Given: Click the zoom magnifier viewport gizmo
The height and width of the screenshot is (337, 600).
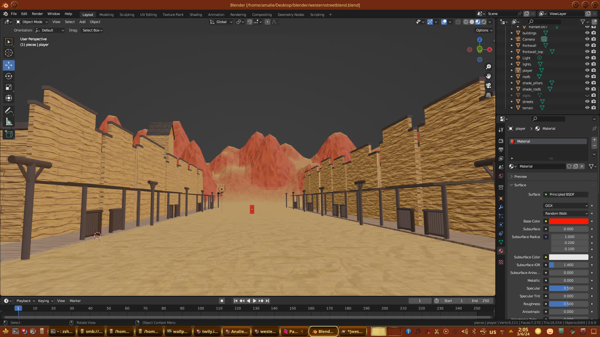Looking at the screenshot, I should click(488, 67).
